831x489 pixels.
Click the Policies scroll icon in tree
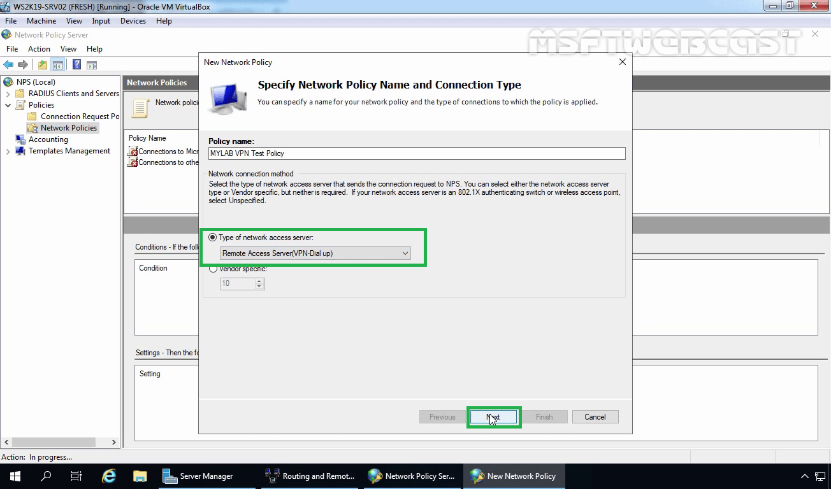20,105
